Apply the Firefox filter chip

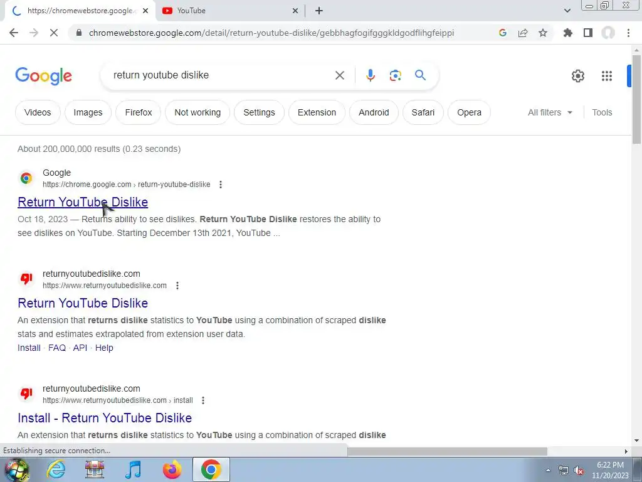pyautogui.click(x=139, y=112)
